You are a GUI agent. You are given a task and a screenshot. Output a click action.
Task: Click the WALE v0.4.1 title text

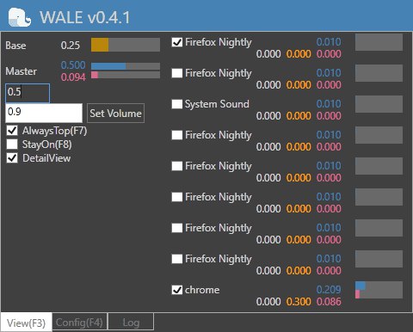pos(84,17)
